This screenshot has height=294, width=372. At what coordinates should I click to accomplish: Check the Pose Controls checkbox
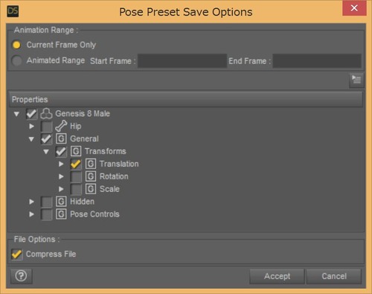[x=46, y=214]
